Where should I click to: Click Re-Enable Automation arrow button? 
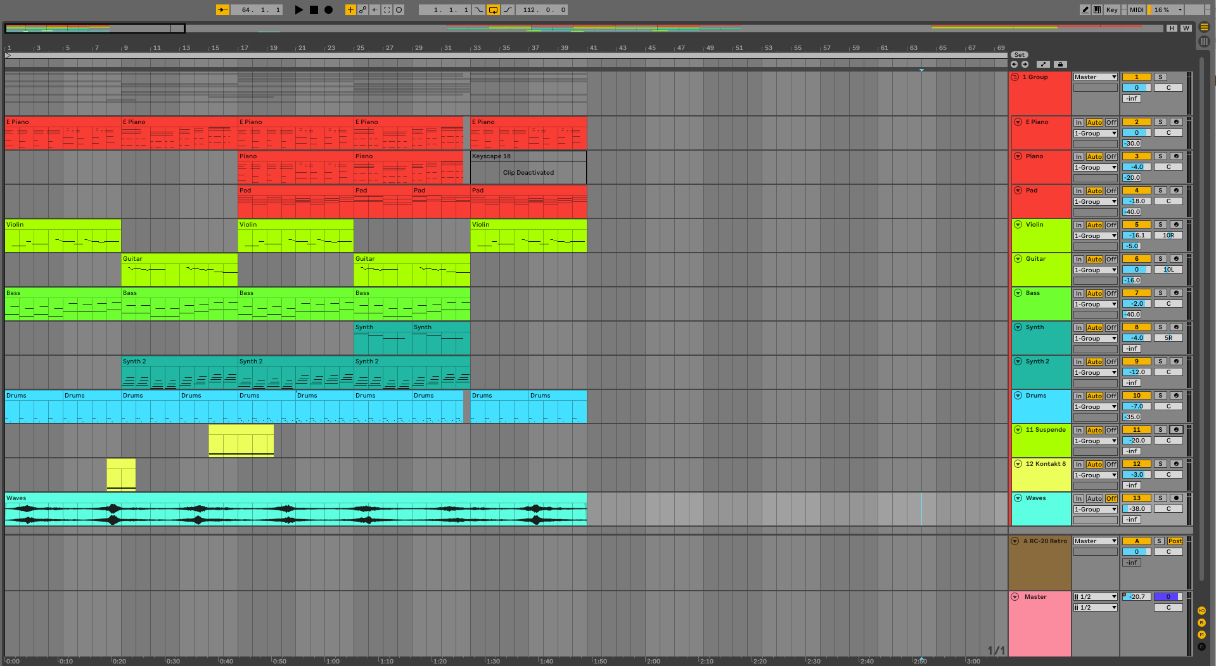374,10
